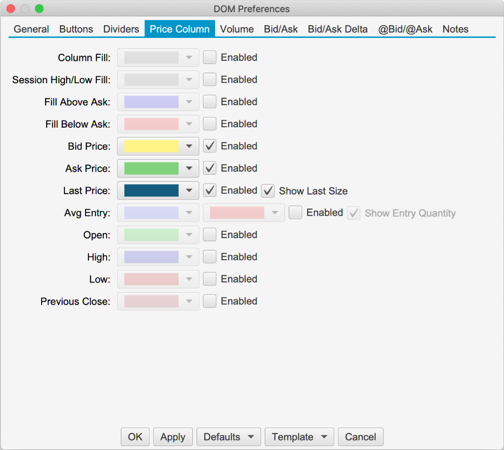Disable the Bid Price Enabled checkbox

210,146
